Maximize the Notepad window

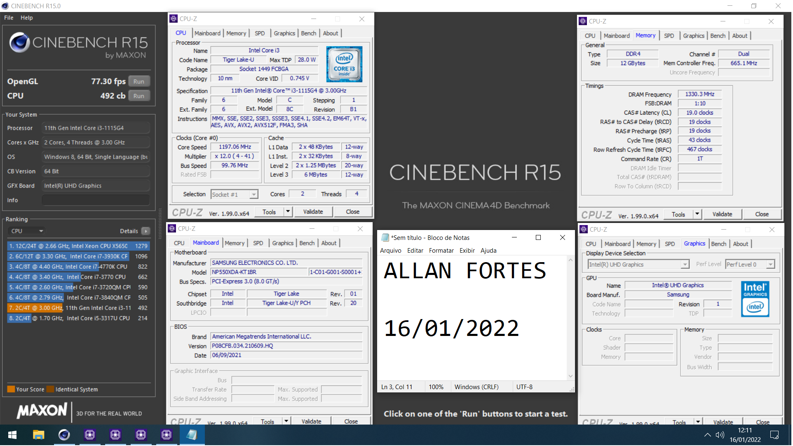pyautogui.click(x=539, y=238)
